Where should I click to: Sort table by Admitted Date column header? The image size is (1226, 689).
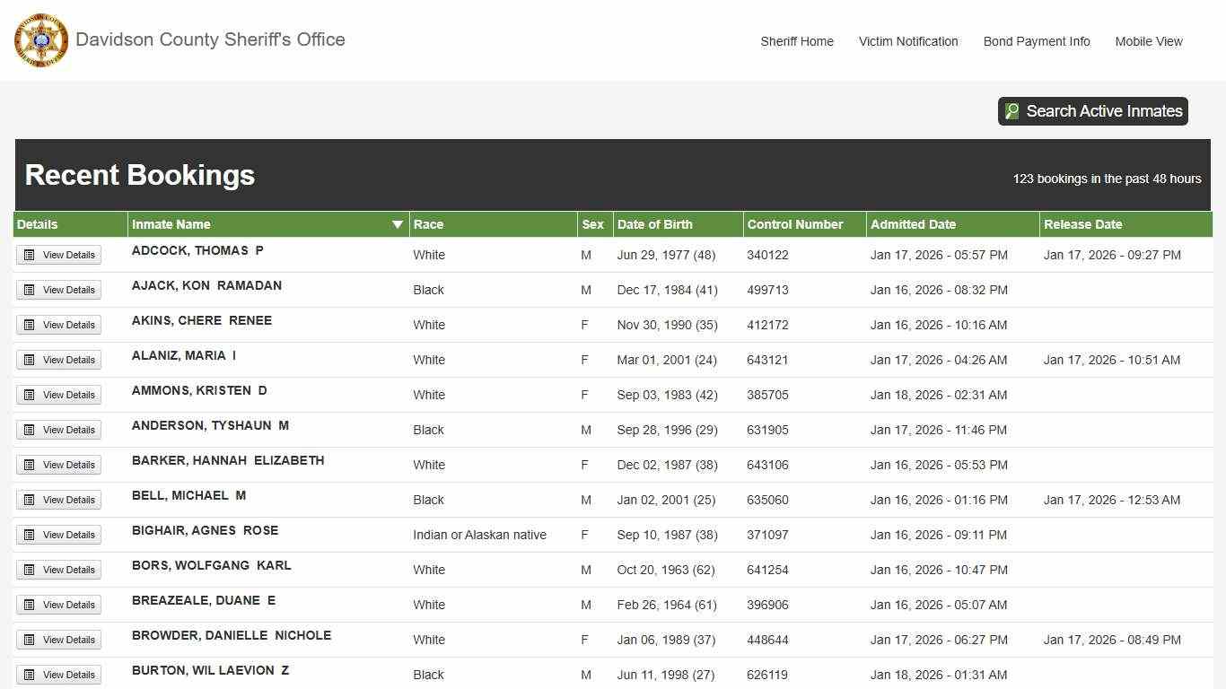[x=913, y=224]
